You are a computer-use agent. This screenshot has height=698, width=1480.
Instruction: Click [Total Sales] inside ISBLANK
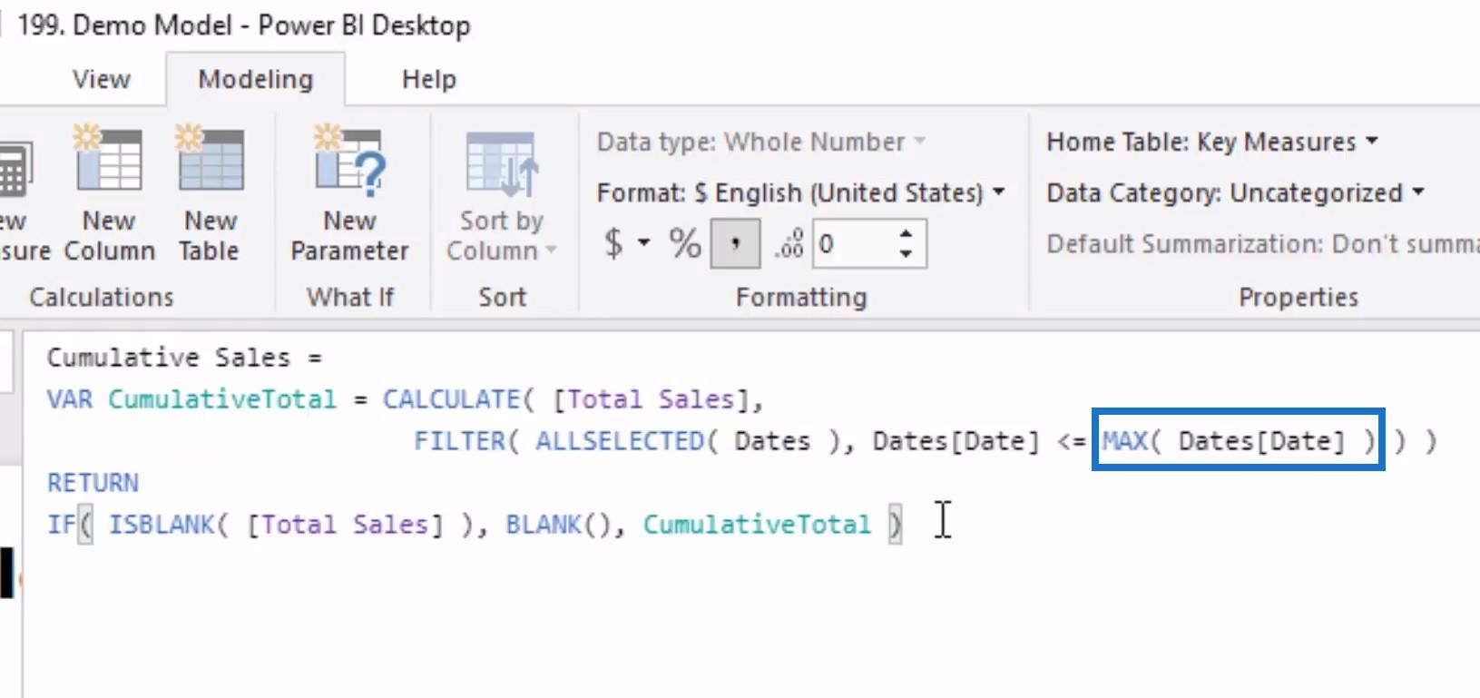tap(345, 525)
